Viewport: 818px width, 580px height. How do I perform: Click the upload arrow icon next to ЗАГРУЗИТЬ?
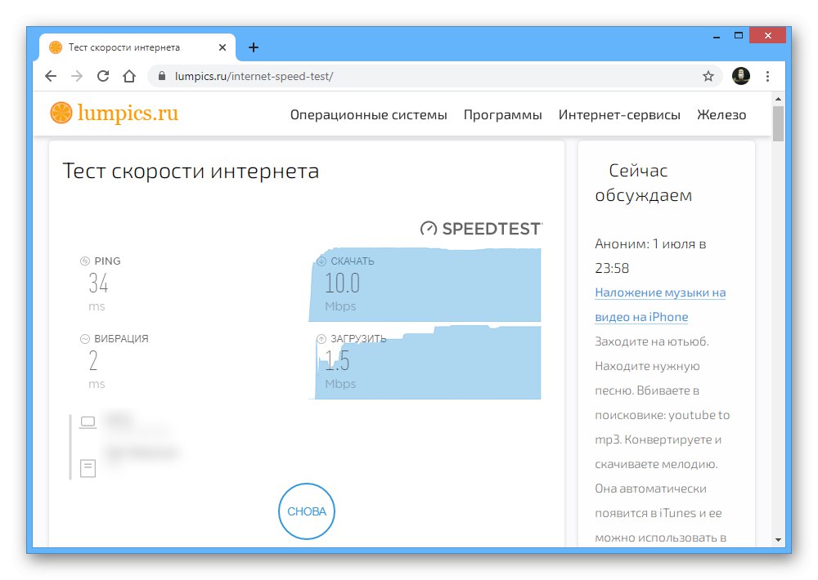320,337
